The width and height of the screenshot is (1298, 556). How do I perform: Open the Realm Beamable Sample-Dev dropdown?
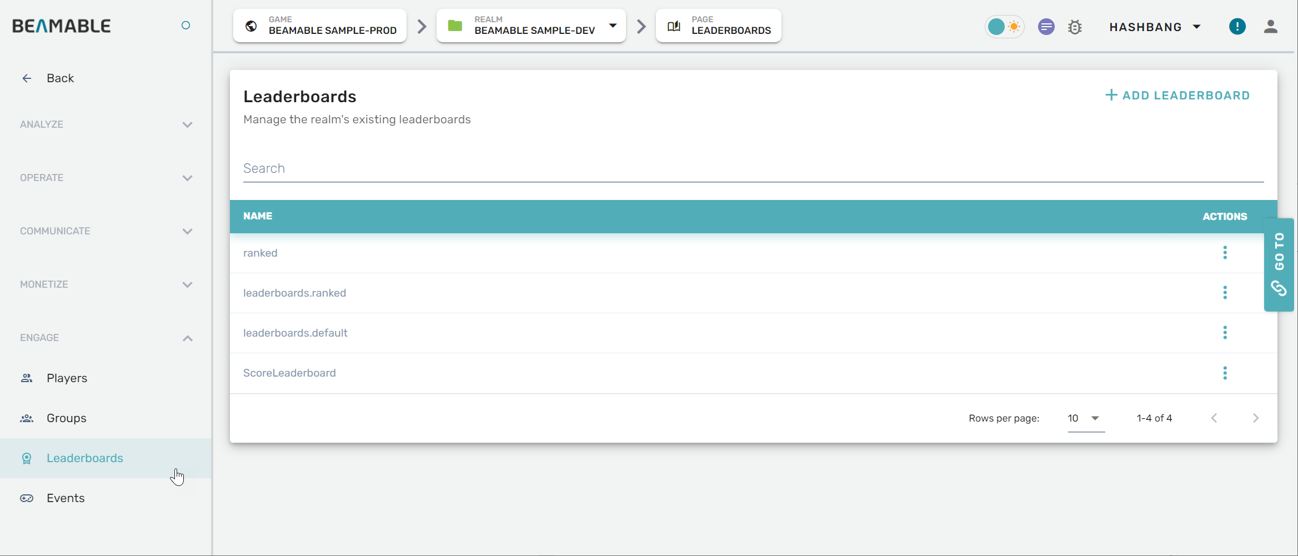coord(613,26)
